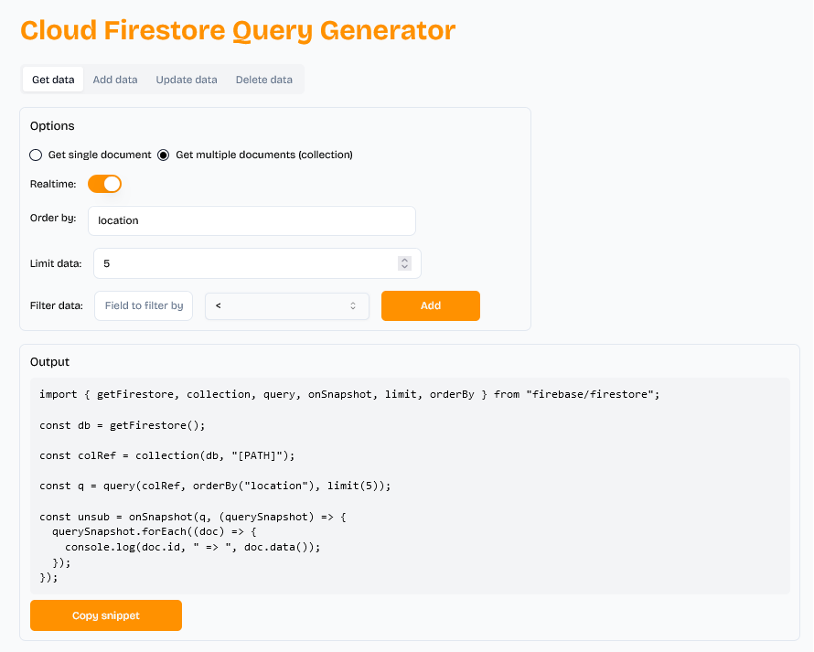Screen dimensions: 814x652
Task: Click the Order by input with 'location'
Action: [252, 220]
